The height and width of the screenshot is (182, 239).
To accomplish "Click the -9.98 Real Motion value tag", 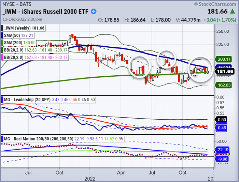I will coord(221,159).
